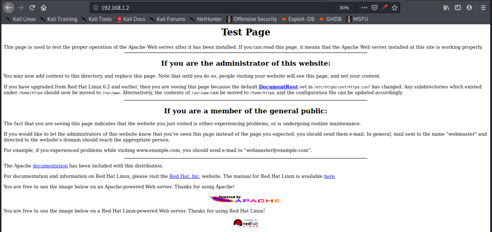Click the '/etc/httpd/conf/httpd.conf' path text

343,87
